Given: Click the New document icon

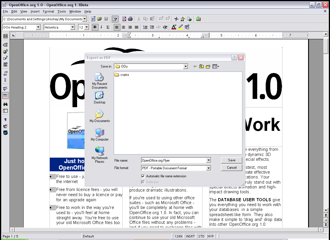Looking at the screenshot, I should (93, 19).
